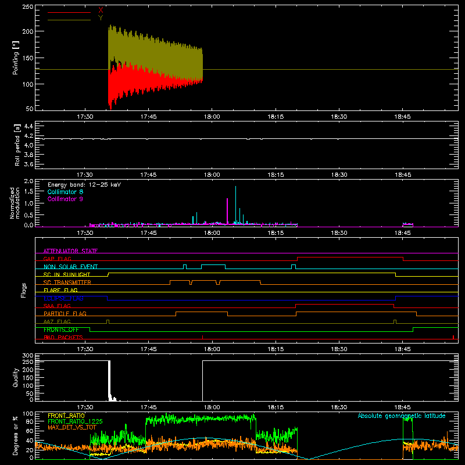The height and width of the screenshot is (465, 465).
Task: Click the 2.0 tick on modulation axis
Action: point(28,181)
